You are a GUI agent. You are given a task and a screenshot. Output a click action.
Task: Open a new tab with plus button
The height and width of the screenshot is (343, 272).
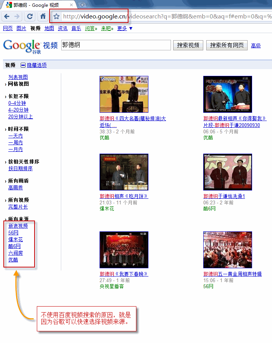(x=82, y=5)
